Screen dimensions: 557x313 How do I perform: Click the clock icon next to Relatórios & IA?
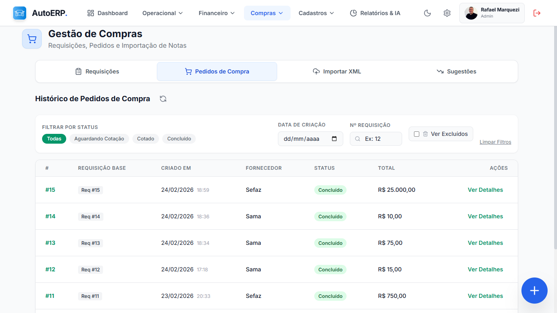coord(353,13)
